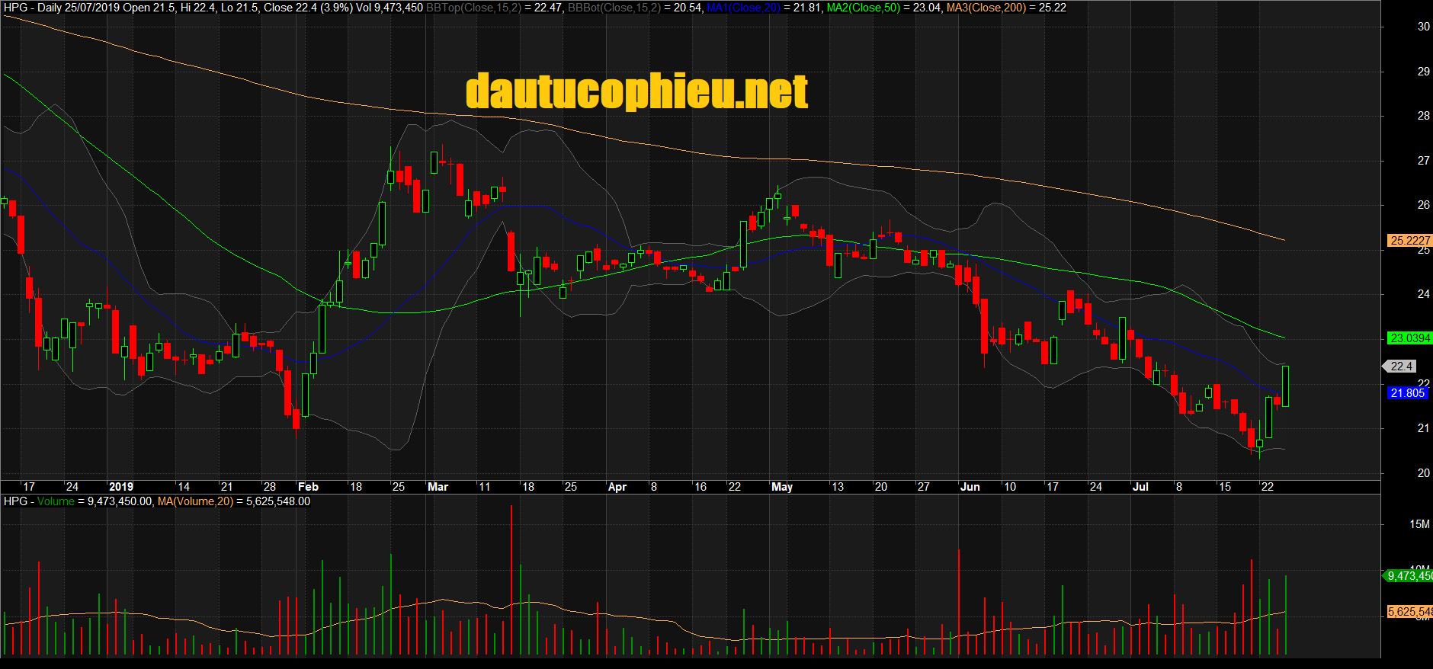Select the May month marker

[x=782, y=487]
